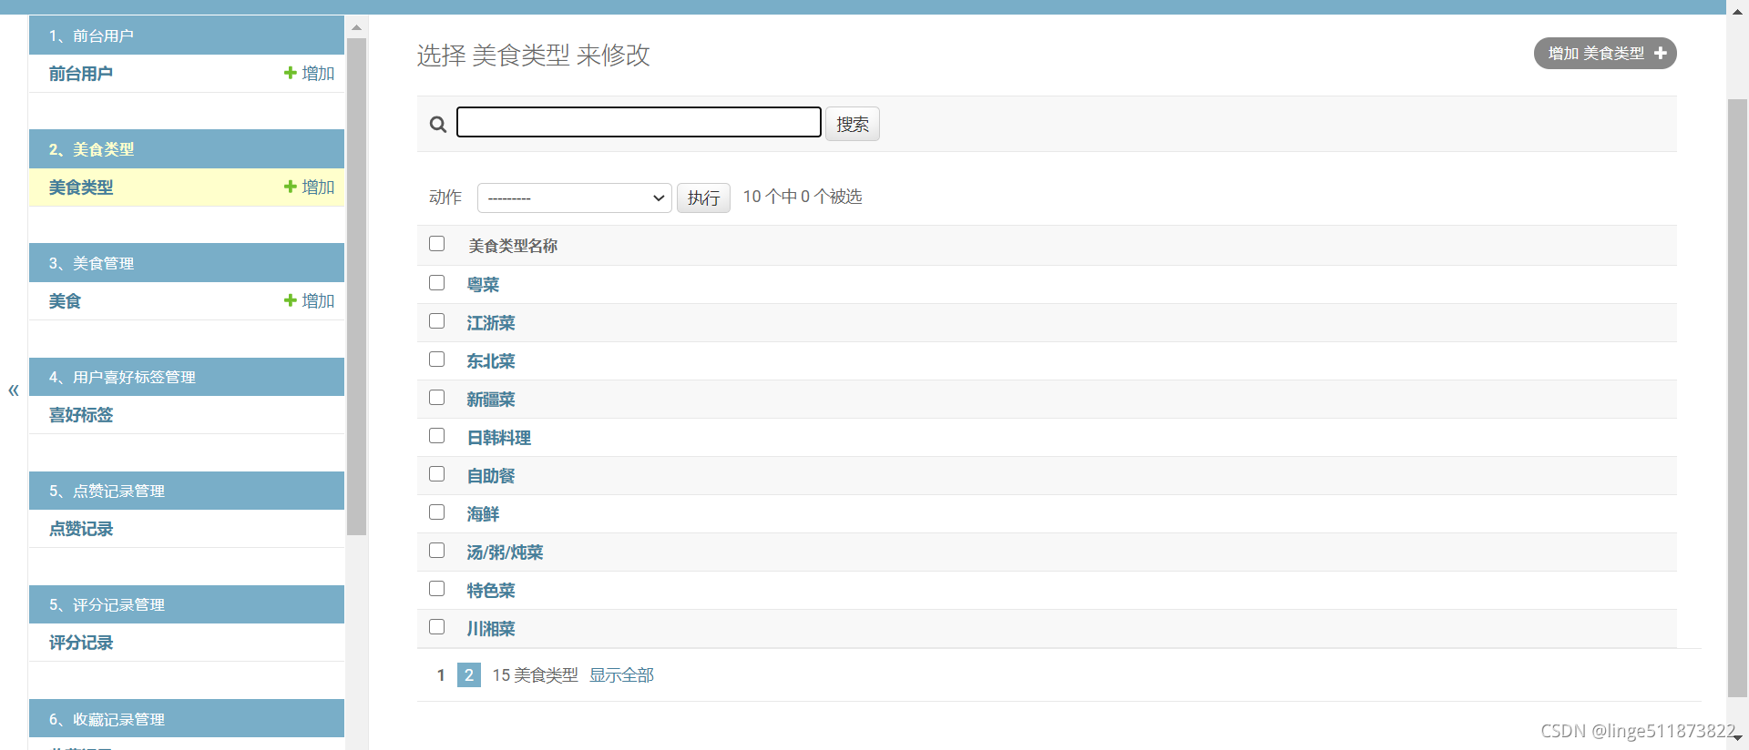
Task: Tick the select-all checkbox in header
Action: (x=437, y=244)
